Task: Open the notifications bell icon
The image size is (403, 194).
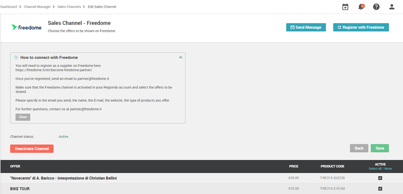Action: point(361,7)
